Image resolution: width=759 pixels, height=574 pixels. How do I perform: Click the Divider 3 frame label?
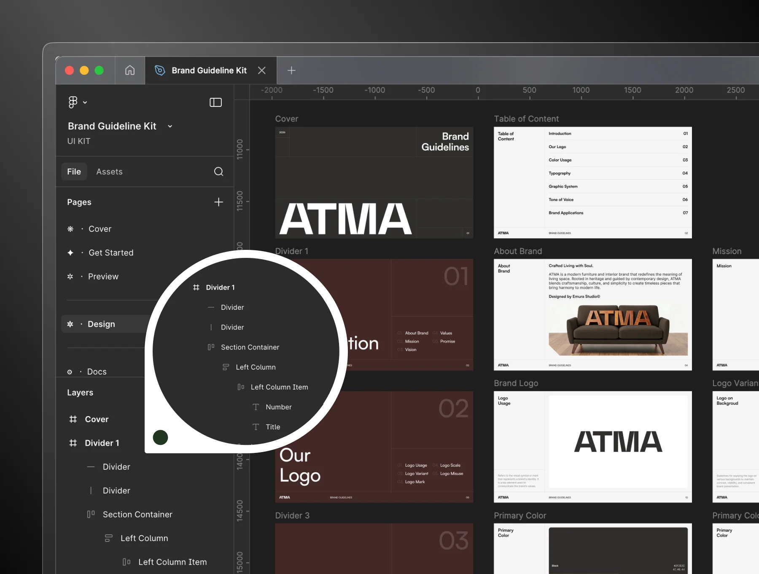tap(292, 515)
